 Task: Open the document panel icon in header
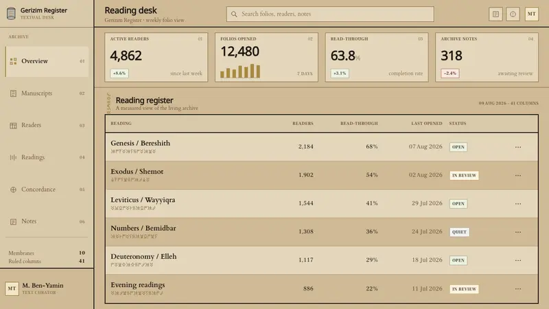[495, 14]
